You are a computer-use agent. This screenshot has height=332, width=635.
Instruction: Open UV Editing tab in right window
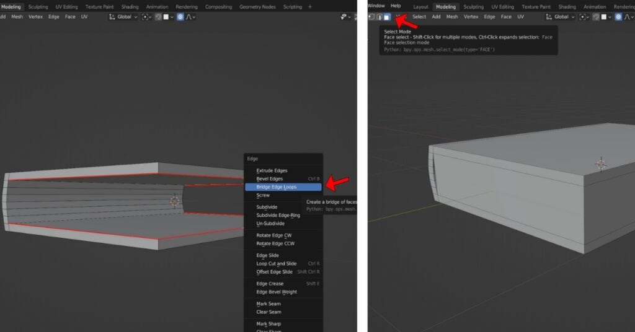click(x=503, y=7)
